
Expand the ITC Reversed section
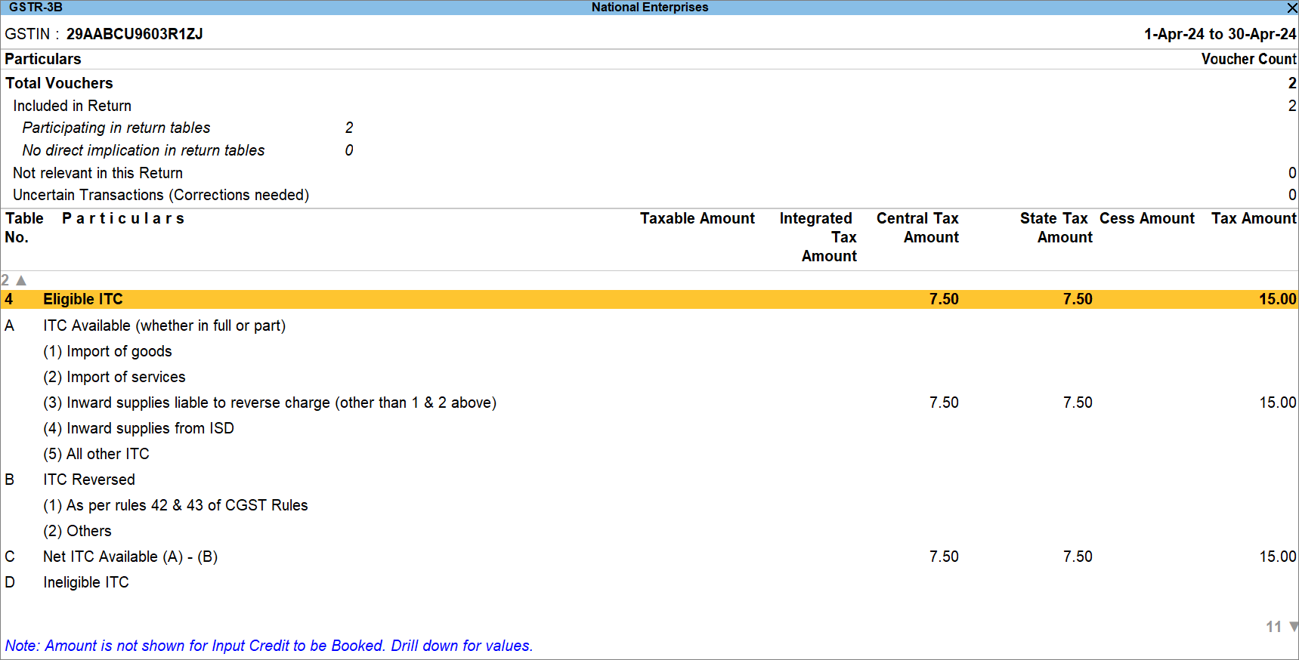pos(89,480)
